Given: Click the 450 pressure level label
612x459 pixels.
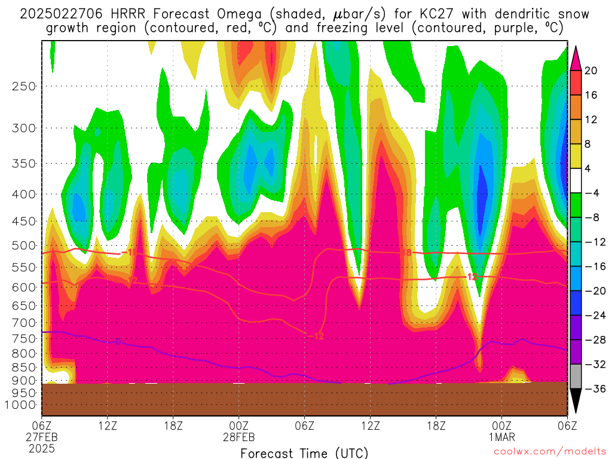Looking at the screenshot, I should tap(24, 221).
